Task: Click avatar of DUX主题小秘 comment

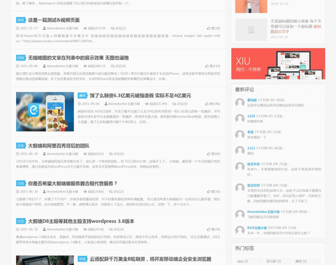Action: pyautogui.click(x=240, y=230)
